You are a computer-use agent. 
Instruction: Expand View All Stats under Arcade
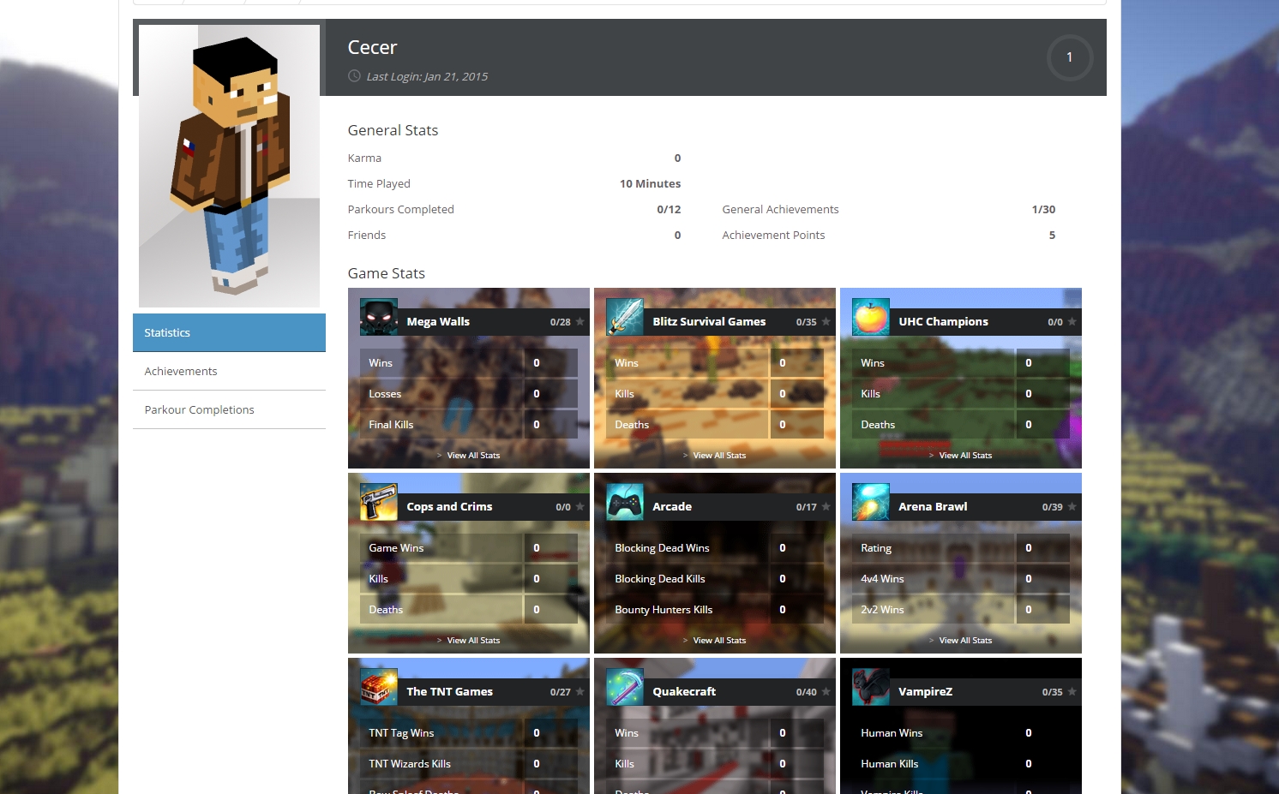click(714, 641)
